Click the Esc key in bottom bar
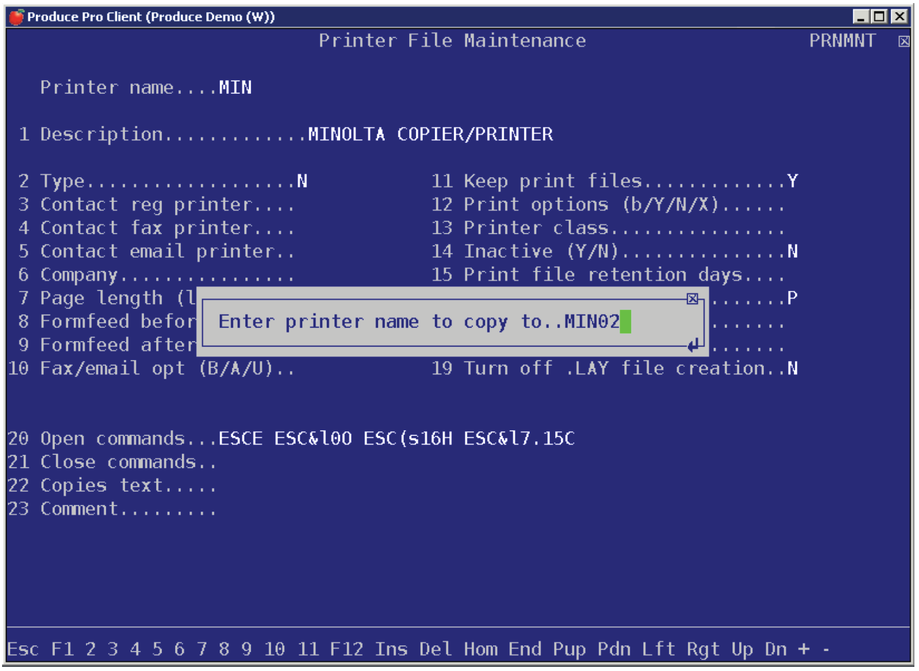Viewport: 919px width, 671px height. click(23, 649)
